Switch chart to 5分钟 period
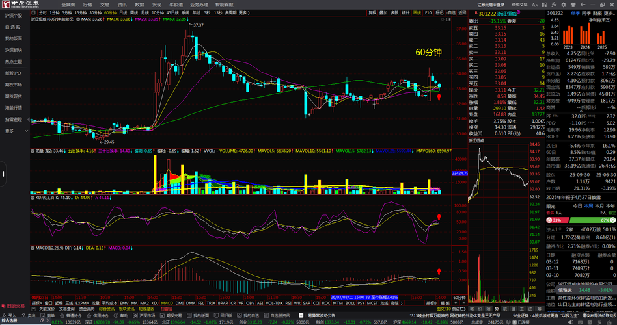 (67, 12)
